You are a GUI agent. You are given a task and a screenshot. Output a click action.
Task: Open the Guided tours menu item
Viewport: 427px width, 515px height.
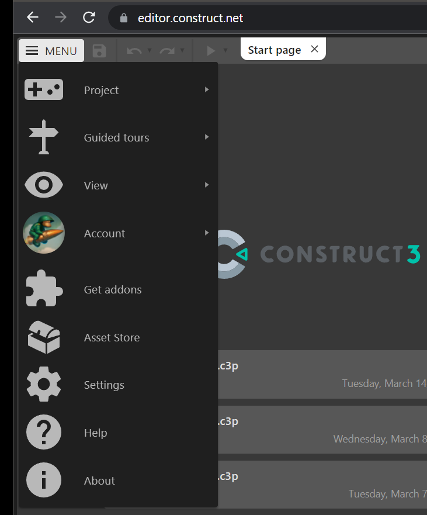[x=118, y=137]
